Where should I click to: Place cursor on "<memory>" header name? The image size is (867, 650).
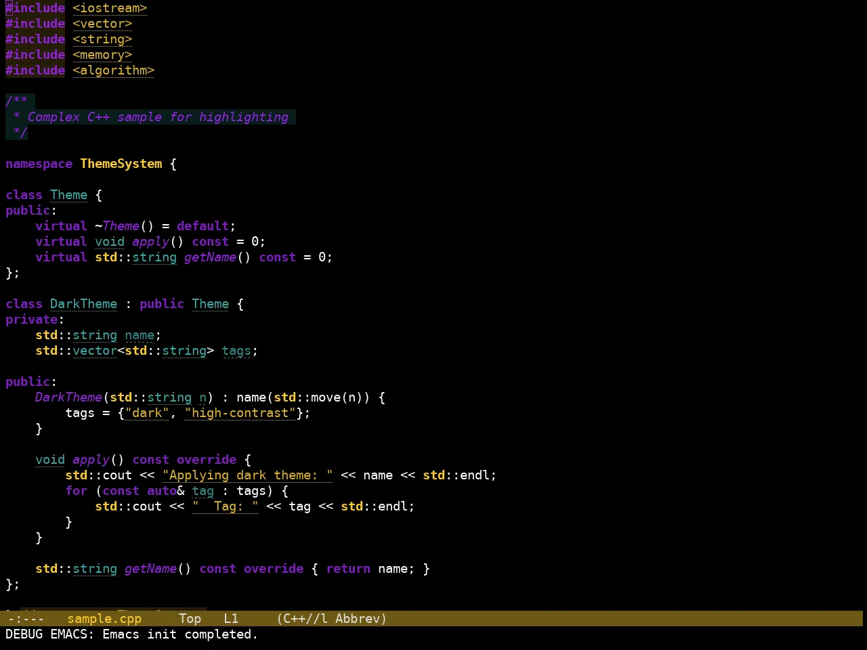(102, 55)
